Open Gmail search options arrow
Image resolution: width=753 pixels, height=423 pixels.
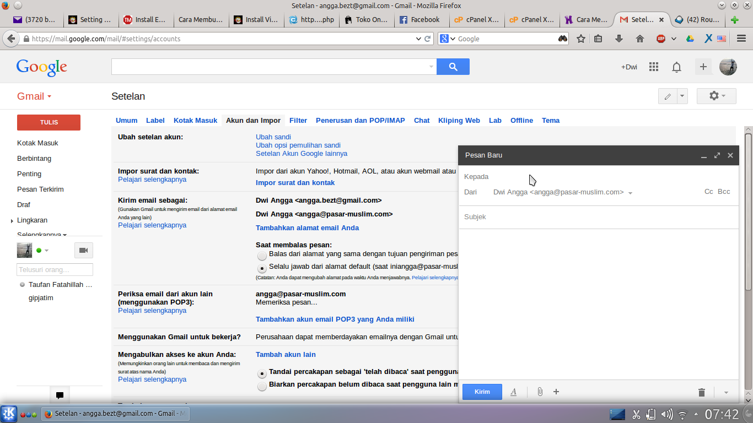(431, 67)
